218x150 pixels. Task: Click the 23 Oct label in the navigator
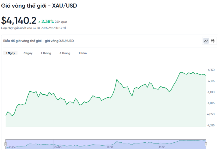13,147
